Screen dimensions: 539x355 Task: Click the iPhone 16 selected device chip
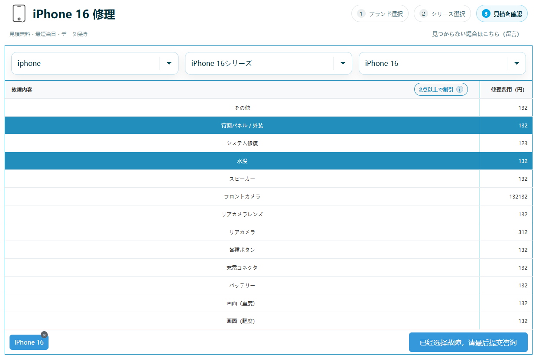[29, 342]
